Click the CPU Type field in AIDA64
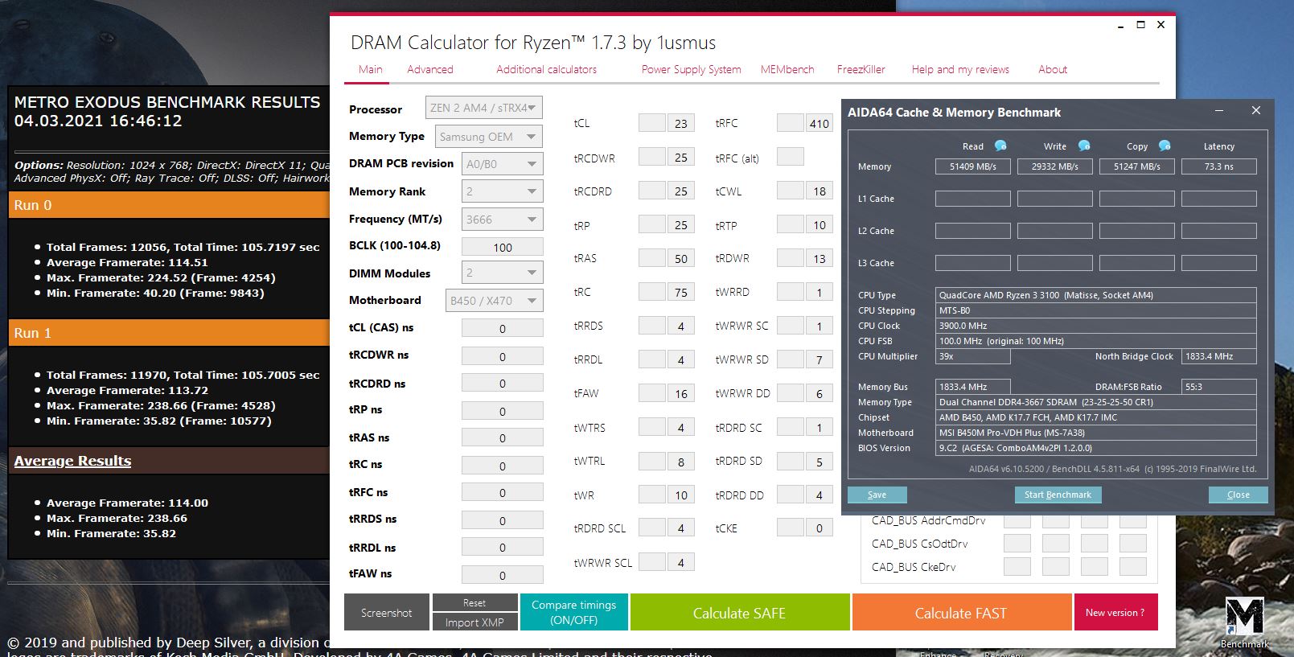 (1096, 295)
